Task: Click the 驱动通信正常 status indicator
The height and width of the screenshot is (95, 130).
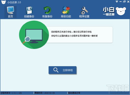Action: 74,93
